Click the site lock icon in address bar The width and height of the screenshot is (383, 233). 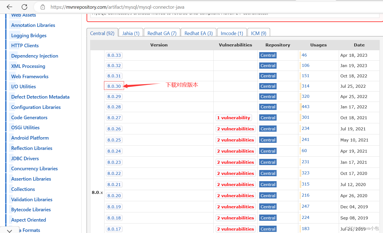tap(43, 7)
